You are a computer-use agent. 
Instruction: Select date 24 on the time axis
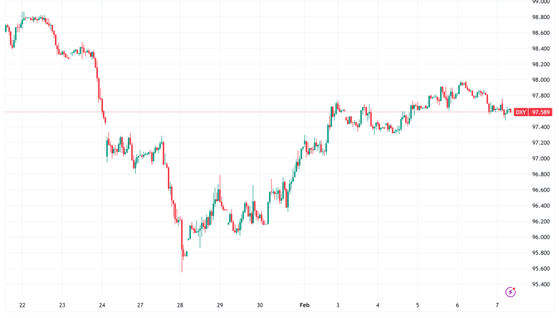coord(102,306)
